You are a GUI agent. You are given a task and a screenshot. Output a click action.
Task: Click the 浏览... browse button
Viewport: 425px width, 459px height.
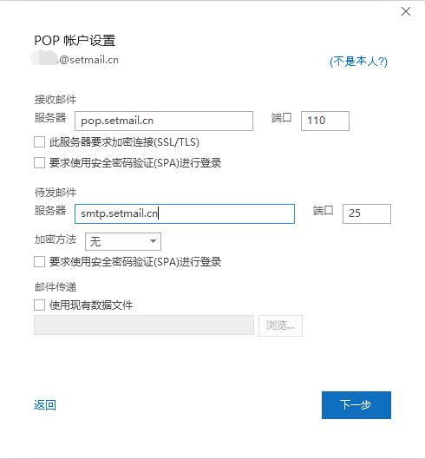pyautogui.click(x=280, y=325)
